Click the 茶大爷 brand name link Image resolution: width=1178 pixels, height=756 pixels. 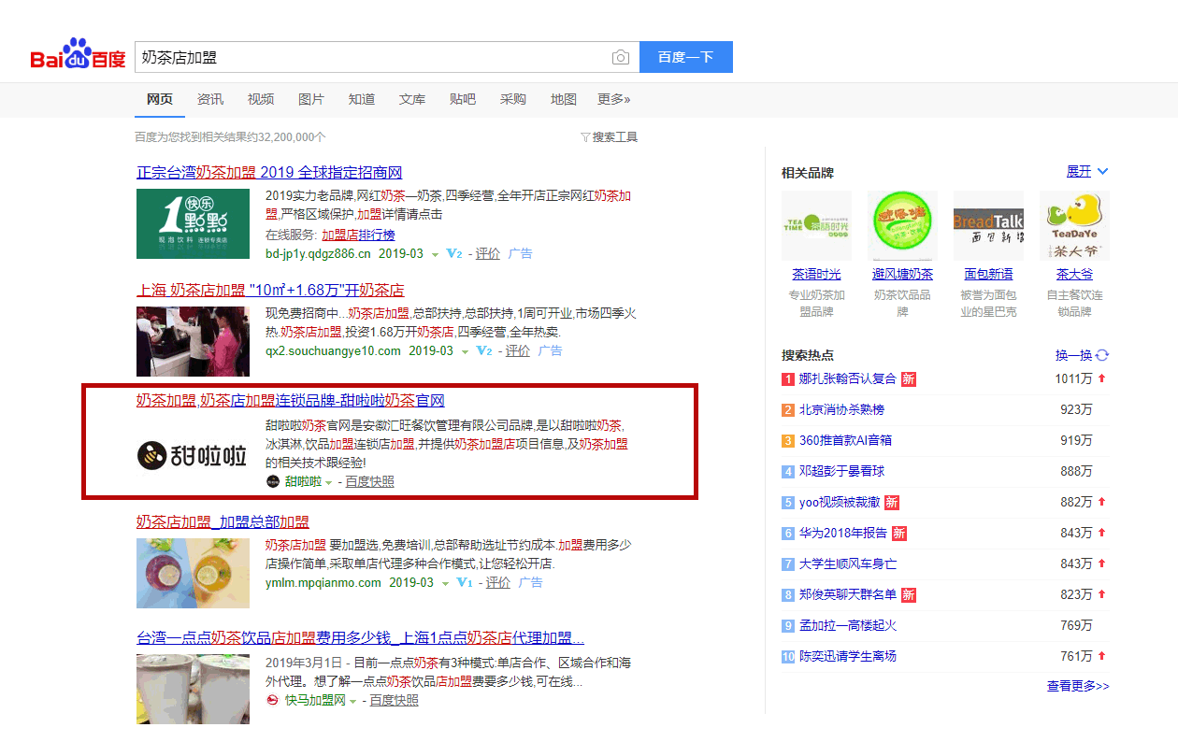click(1074, 274)
